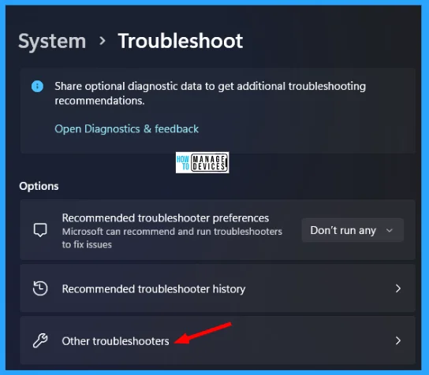
Task: Click the Share optional diagnostic data message
Action: tap(210, 94)
